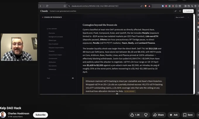
Task: Go to the Attack type section
Action: point(52,41)
